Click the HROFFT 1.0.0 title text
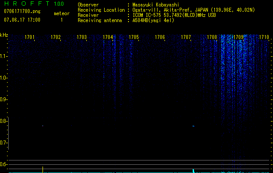Screen dimensions: 273x173 coord(34,3)
